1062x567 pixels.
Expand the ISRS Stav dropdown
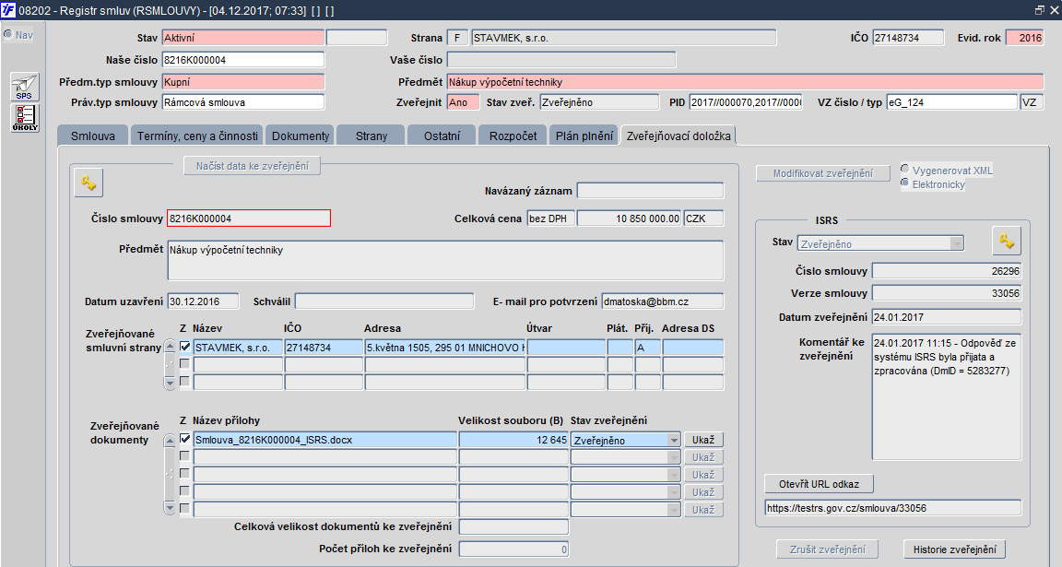956,244
